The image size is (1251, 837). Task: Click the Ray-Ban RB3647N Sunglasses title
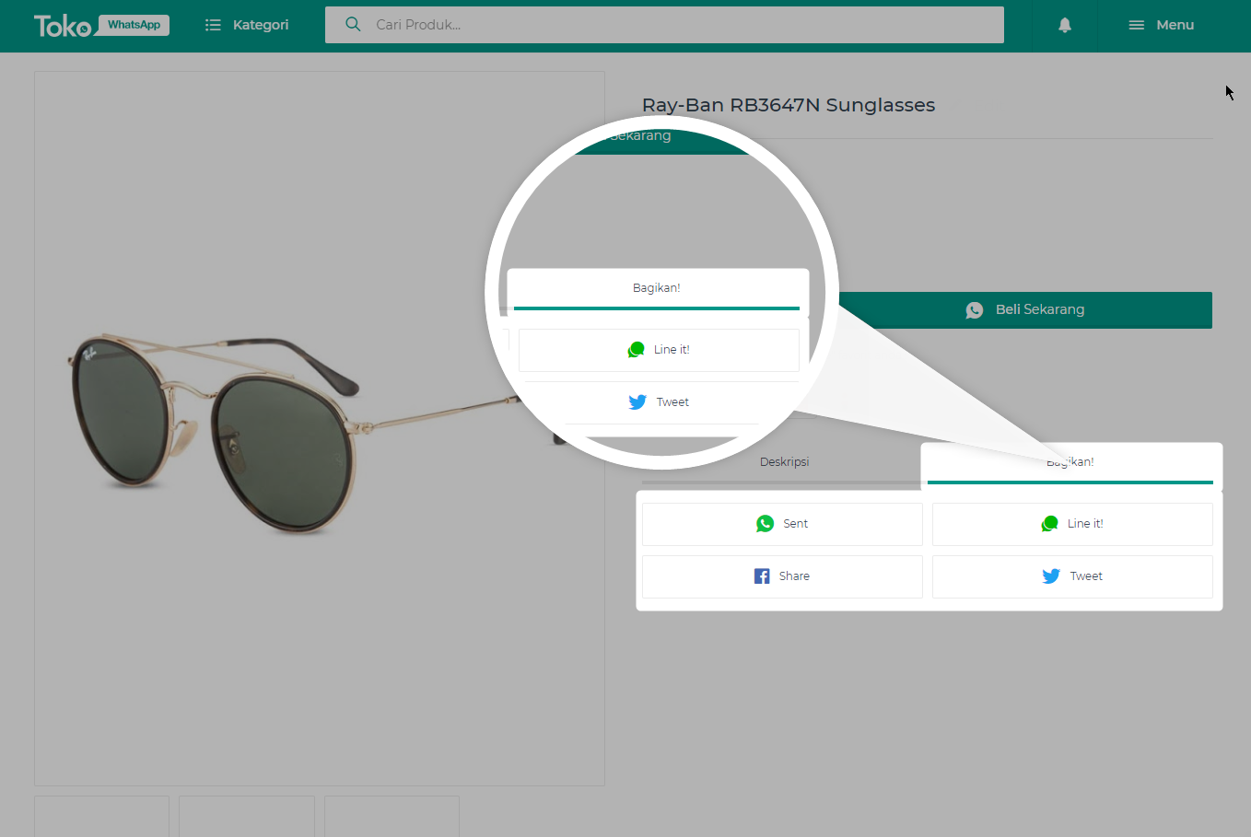tap(789, 105)
